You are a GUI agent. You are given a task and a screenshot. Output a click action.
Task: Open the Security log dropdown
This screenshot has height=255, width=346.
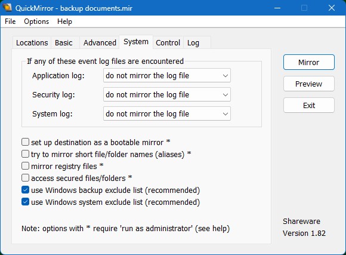pos(167,94)
